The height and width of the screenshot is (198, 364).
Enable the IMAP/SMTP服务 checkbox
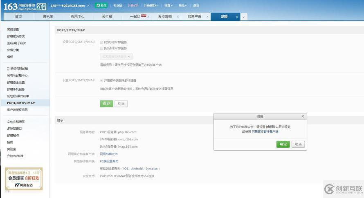(x=101, y=49)
